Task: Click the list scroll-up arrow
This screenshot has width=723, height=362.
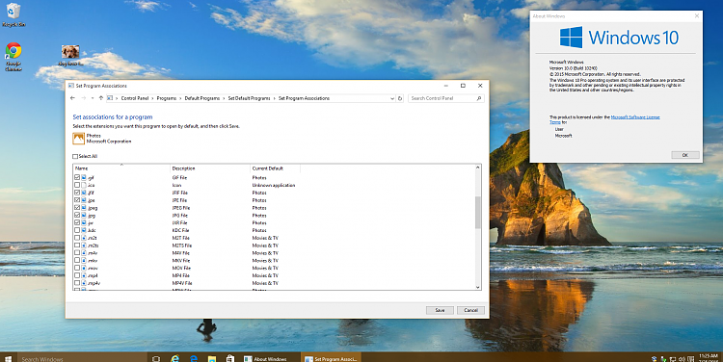Action: point(478,168)
